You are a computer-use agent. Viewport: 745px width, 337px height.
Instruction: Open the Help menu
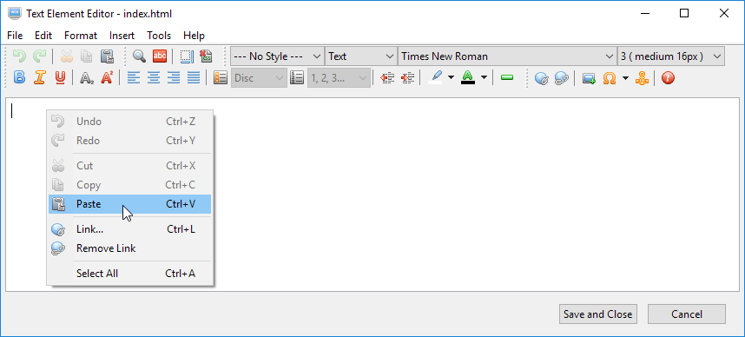(194, 36)
